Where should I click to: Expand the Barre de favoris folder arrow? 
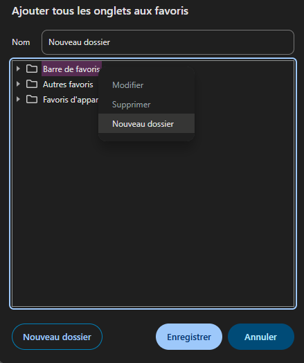pos(18,69)
